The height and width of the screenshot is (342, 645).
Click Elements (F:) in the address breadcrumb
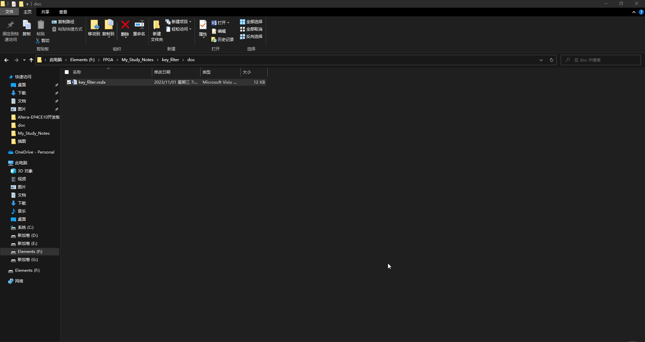click(x=82, y=60)
